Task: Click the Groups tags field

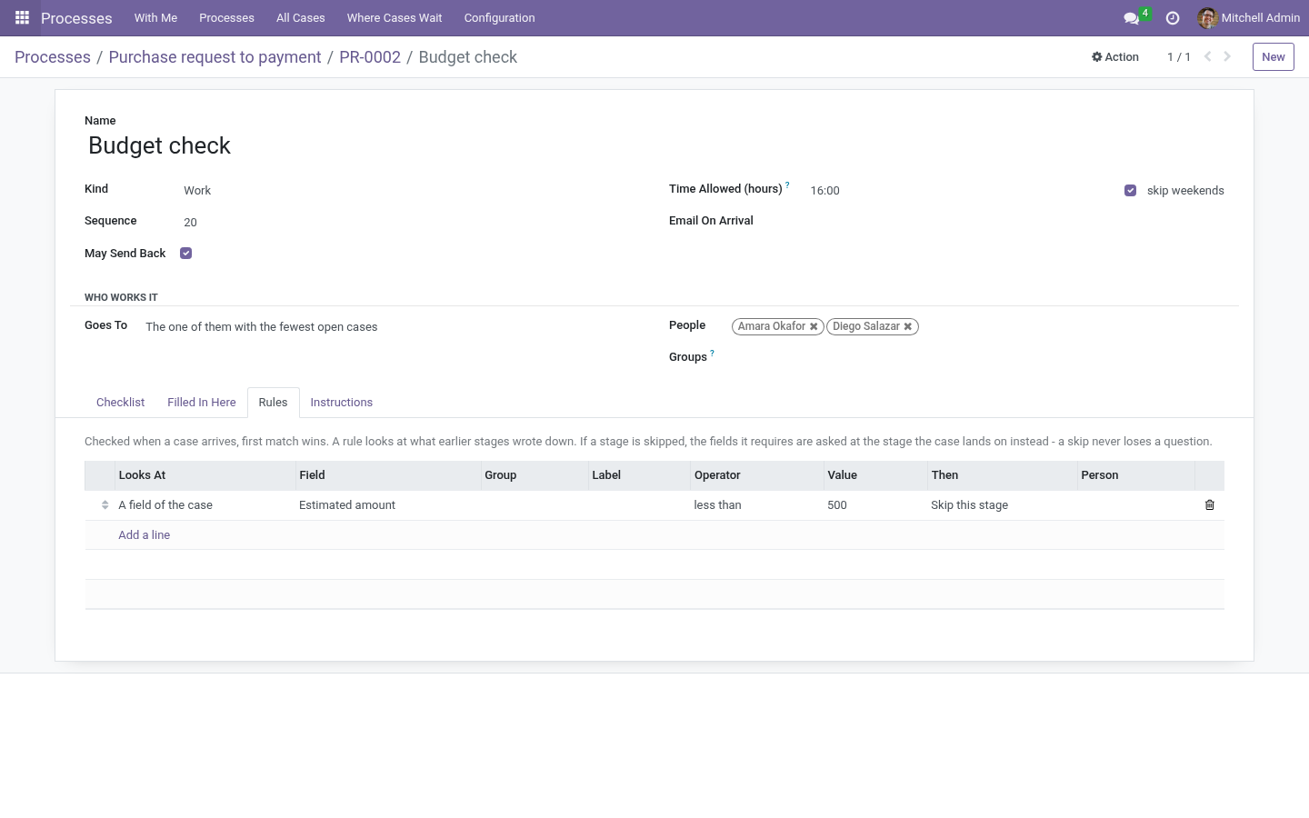Action: pos(977,358)
